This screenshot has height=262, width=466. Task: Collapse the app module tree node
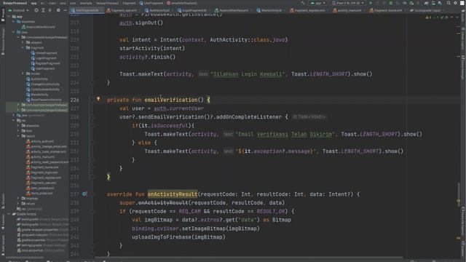click(9, 17)
